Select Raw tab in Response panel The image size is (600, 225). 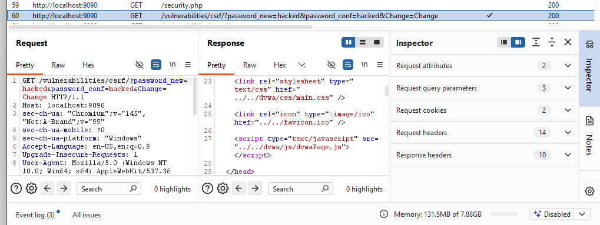pos(250,65)
